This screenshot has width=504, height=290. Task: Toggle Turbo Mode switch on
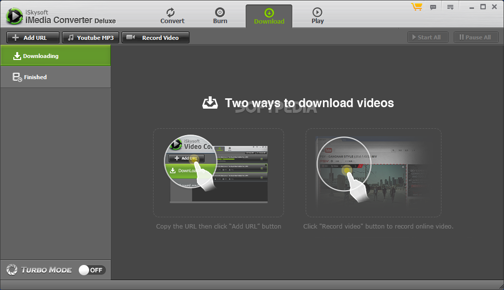click(x=92, y=270)
